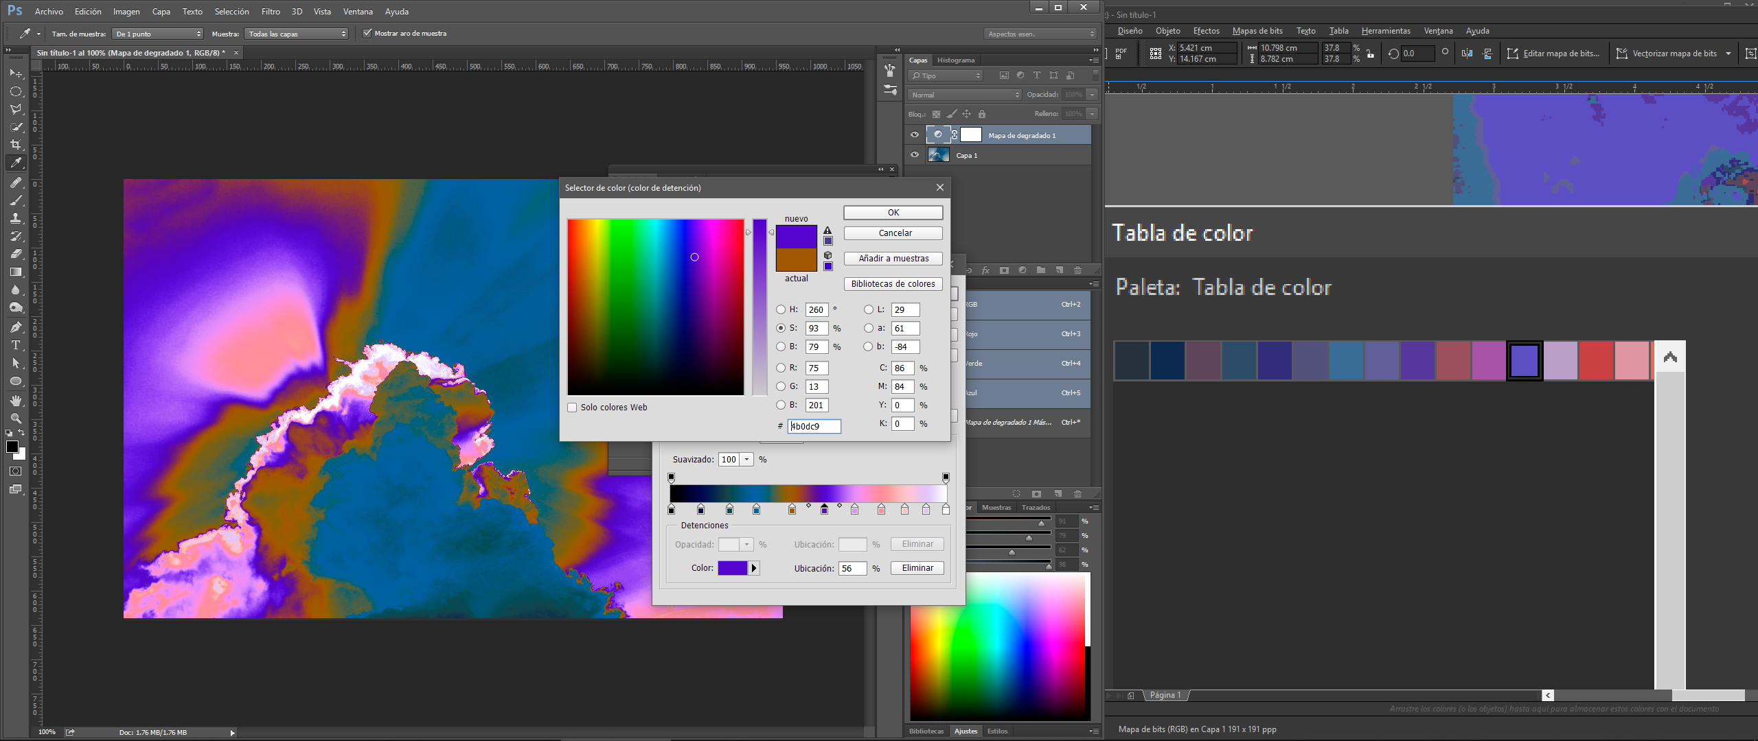This screenshot has height=741, width=1758.
Task: Select the Path Selection tool
Action: [x=15, y=363]
